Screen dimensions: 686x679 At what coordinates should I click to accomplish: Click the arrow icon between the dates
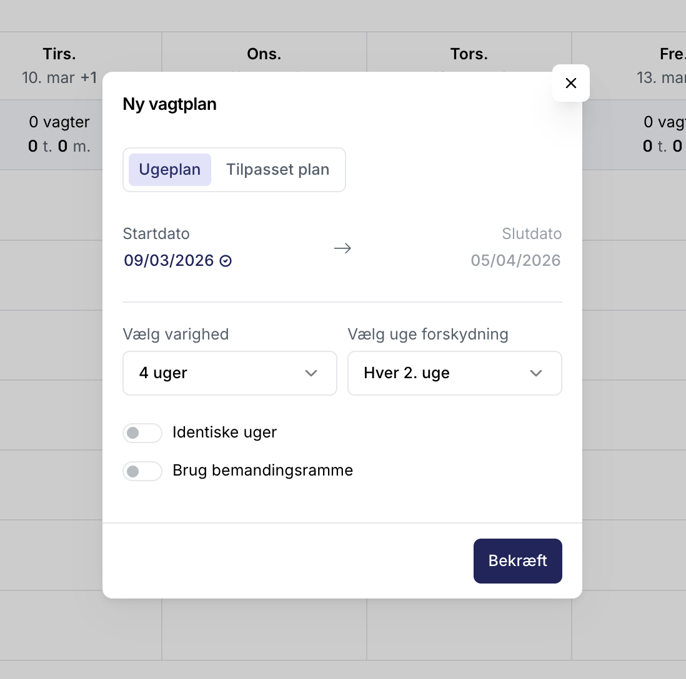(x=342, y=248)
